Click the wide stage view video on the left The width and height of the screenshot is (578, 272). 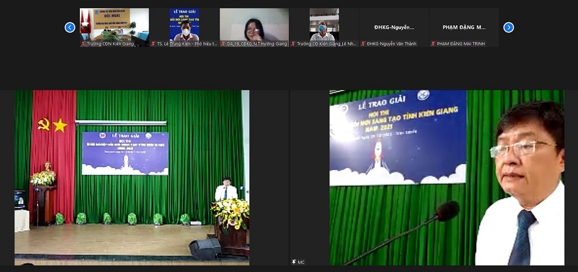(132, 177)
